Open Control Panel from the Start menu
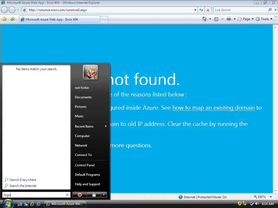278x208 pixels. click(85, 165)
